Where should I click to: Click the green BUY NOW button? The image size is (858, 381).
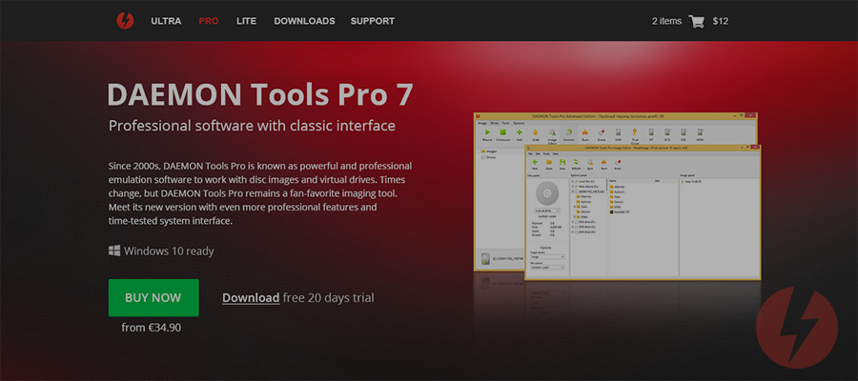(x=153, y=297)
